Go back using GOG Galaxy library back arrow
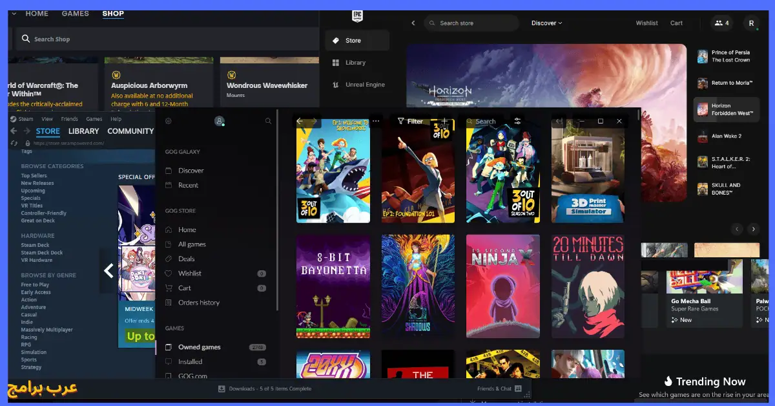Viewport: 775px width, 406px height. tap(300, 121)
